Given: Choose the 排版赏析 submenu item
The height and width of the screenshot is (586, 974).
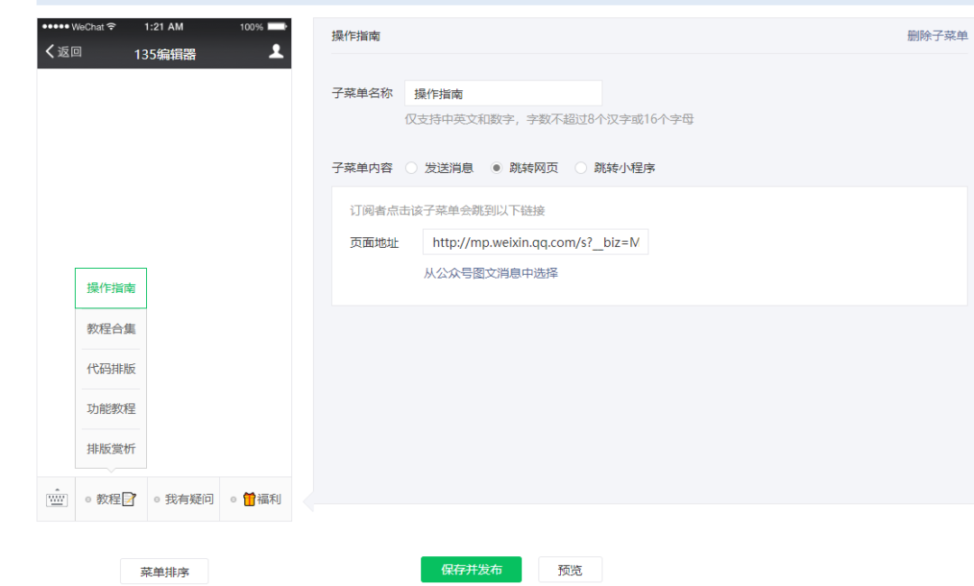Looking at the screenshot, I should (111, 448).
